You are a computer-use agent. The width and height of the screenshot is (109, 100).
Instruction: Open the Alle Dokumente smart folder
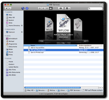coord(13,72)
